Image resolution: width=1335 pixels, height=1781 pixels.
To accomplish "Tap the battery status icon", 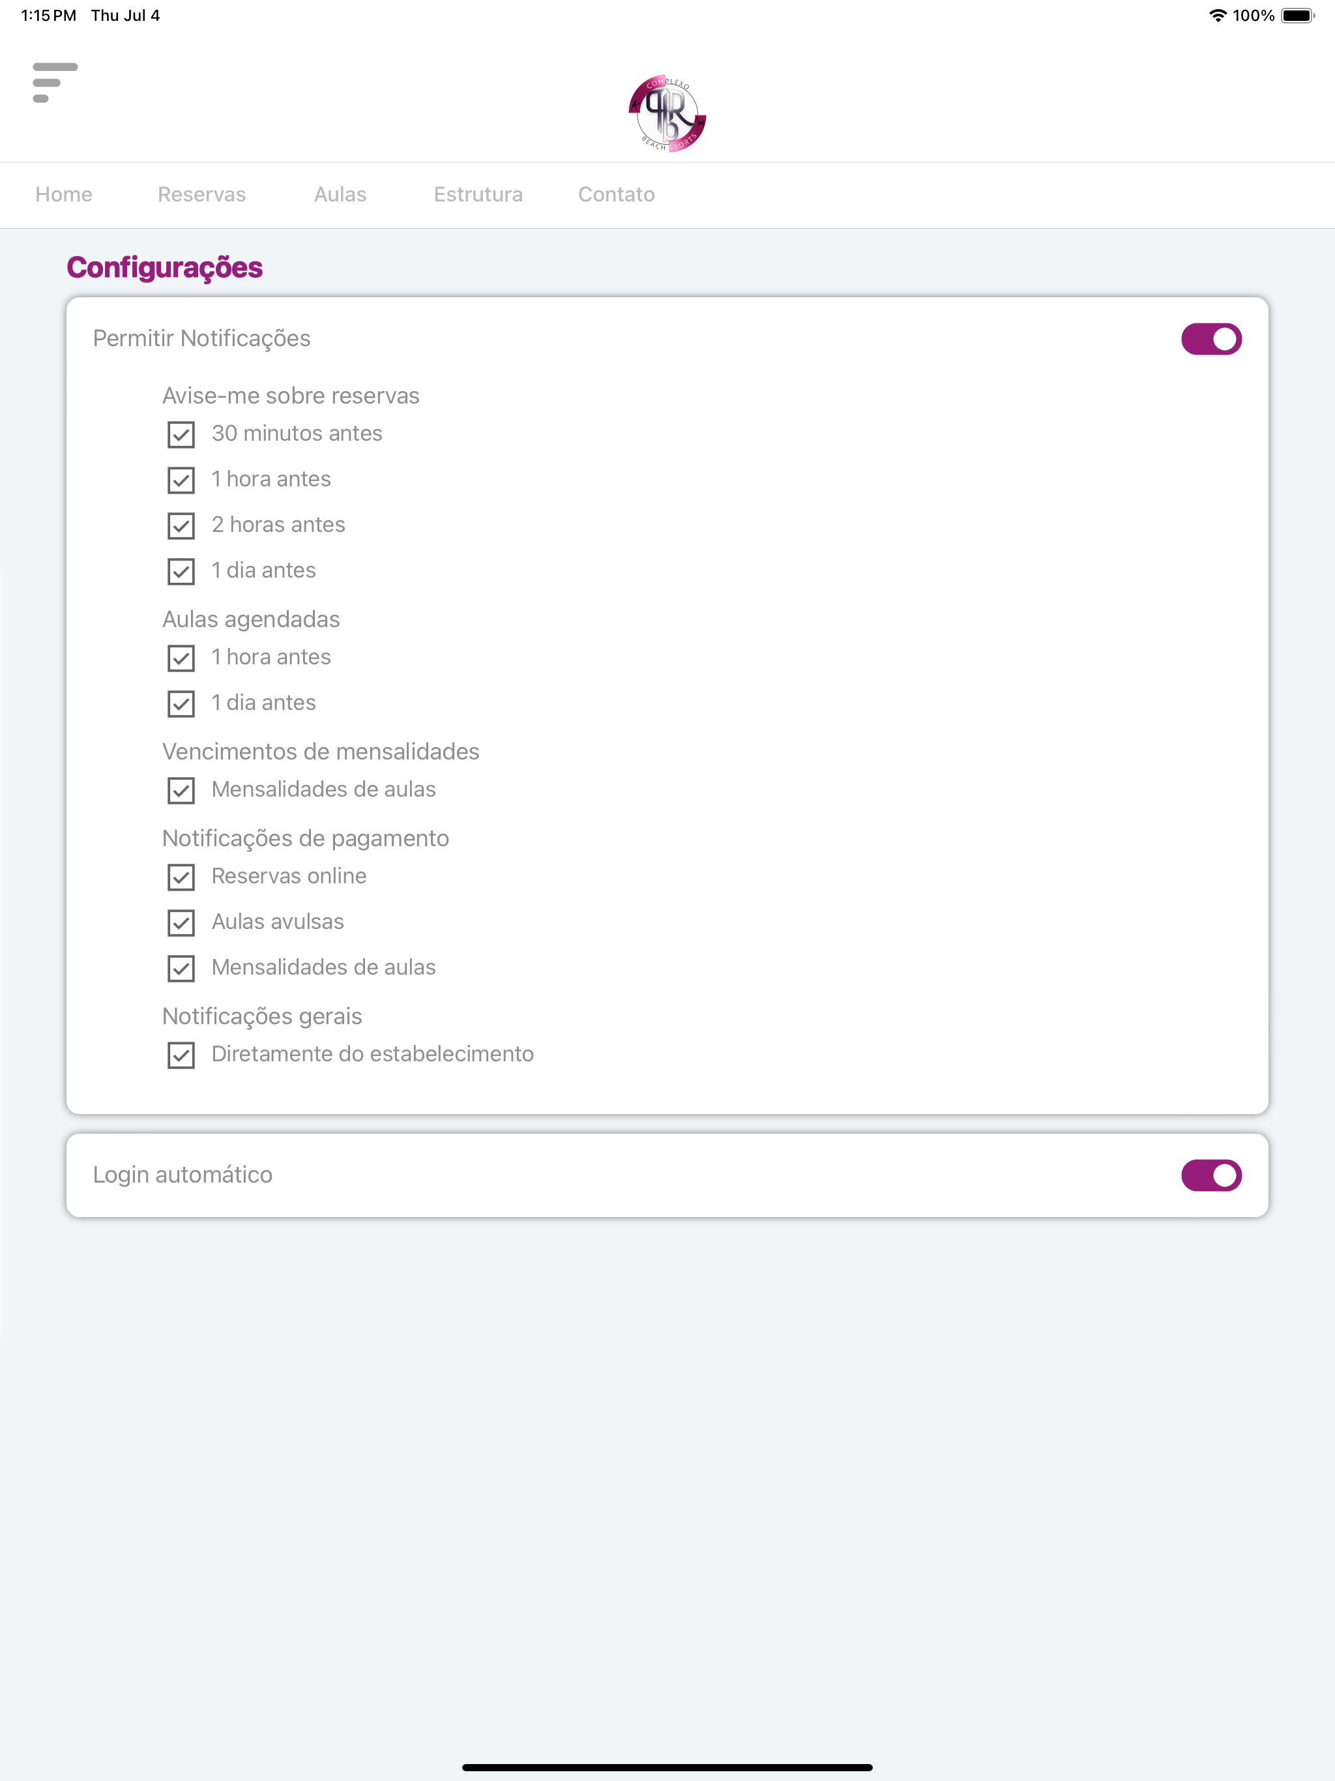I will click(x=1297, y=15).
